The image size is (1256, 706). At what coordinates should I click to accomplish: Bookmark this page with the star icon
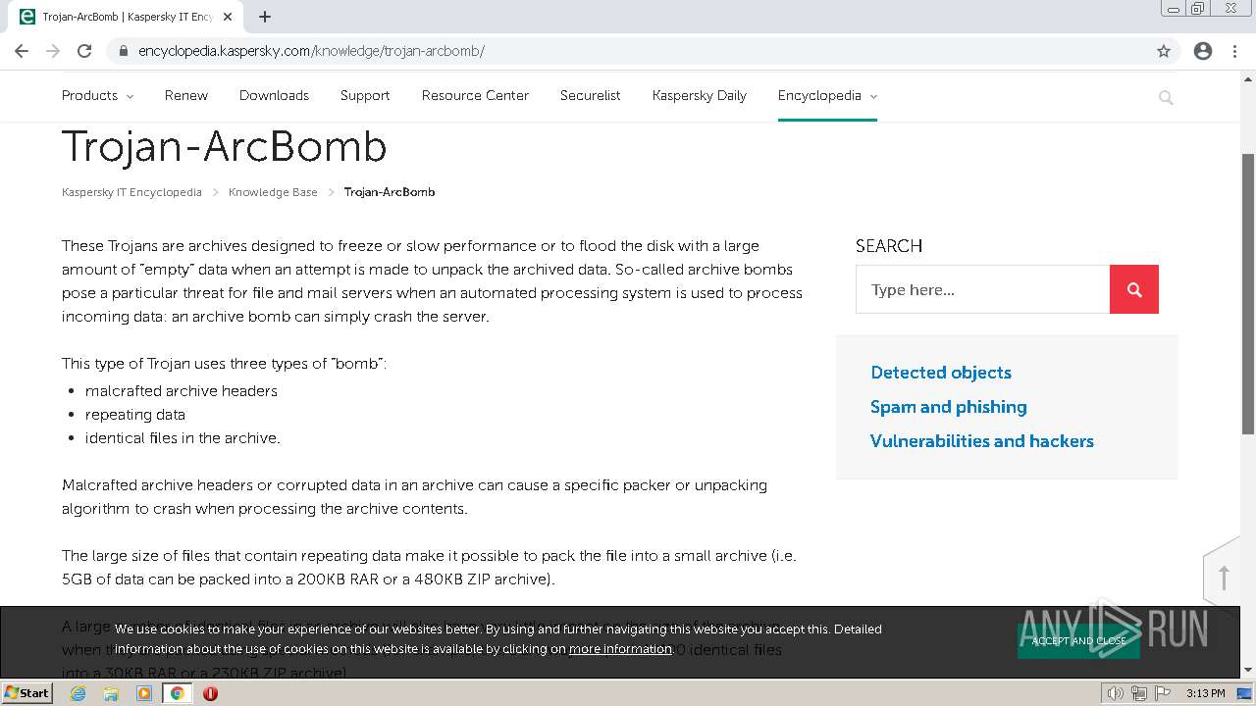[1164, 51]
